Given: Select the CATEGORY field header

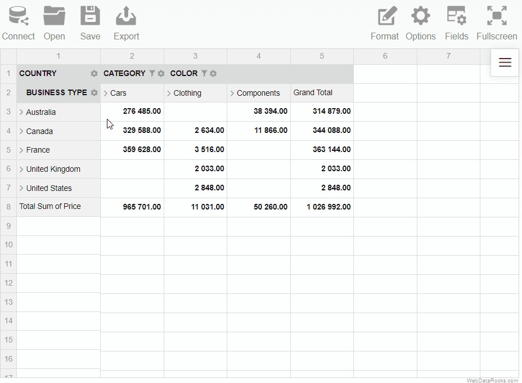Looking at the screenshot, I should coord(124,73).
